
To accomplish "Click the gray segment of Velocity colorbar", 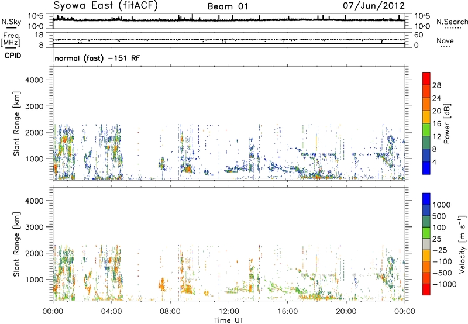I will pyautogui.click(x=426, y=244).
